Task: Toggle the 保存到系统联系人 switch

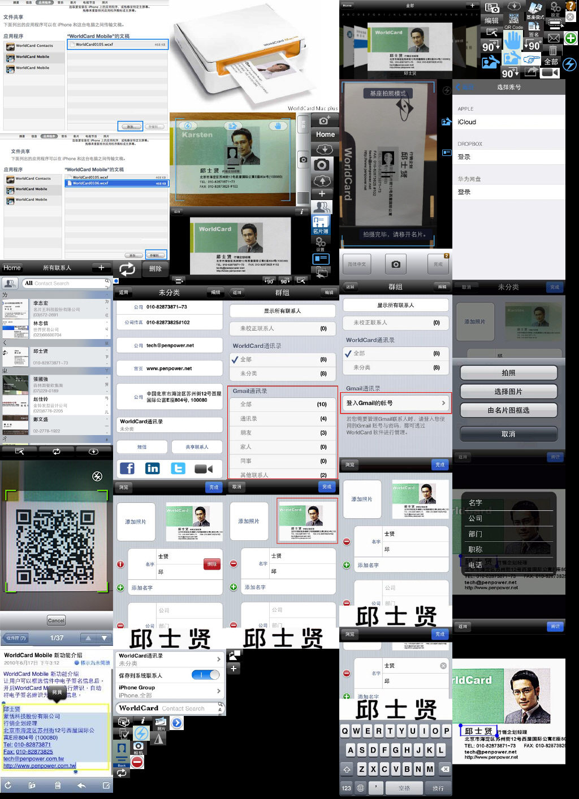Action: (205, 675)
